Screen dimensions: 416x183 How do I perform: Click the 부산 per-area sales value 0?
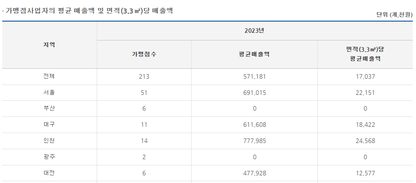coord(365,108)
